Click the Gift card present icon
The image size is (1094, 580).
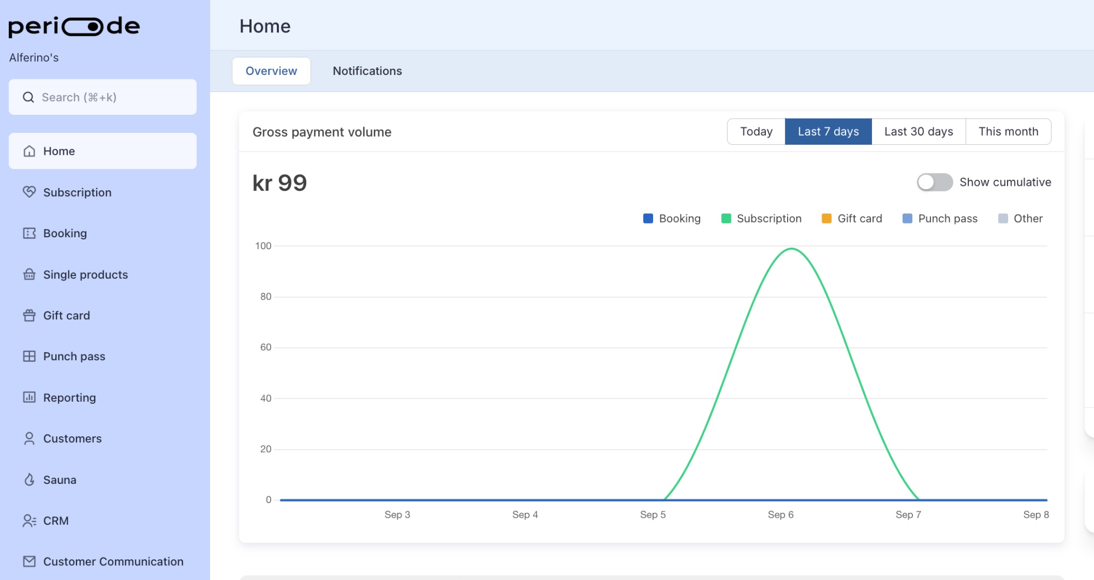tap(30, 315)
